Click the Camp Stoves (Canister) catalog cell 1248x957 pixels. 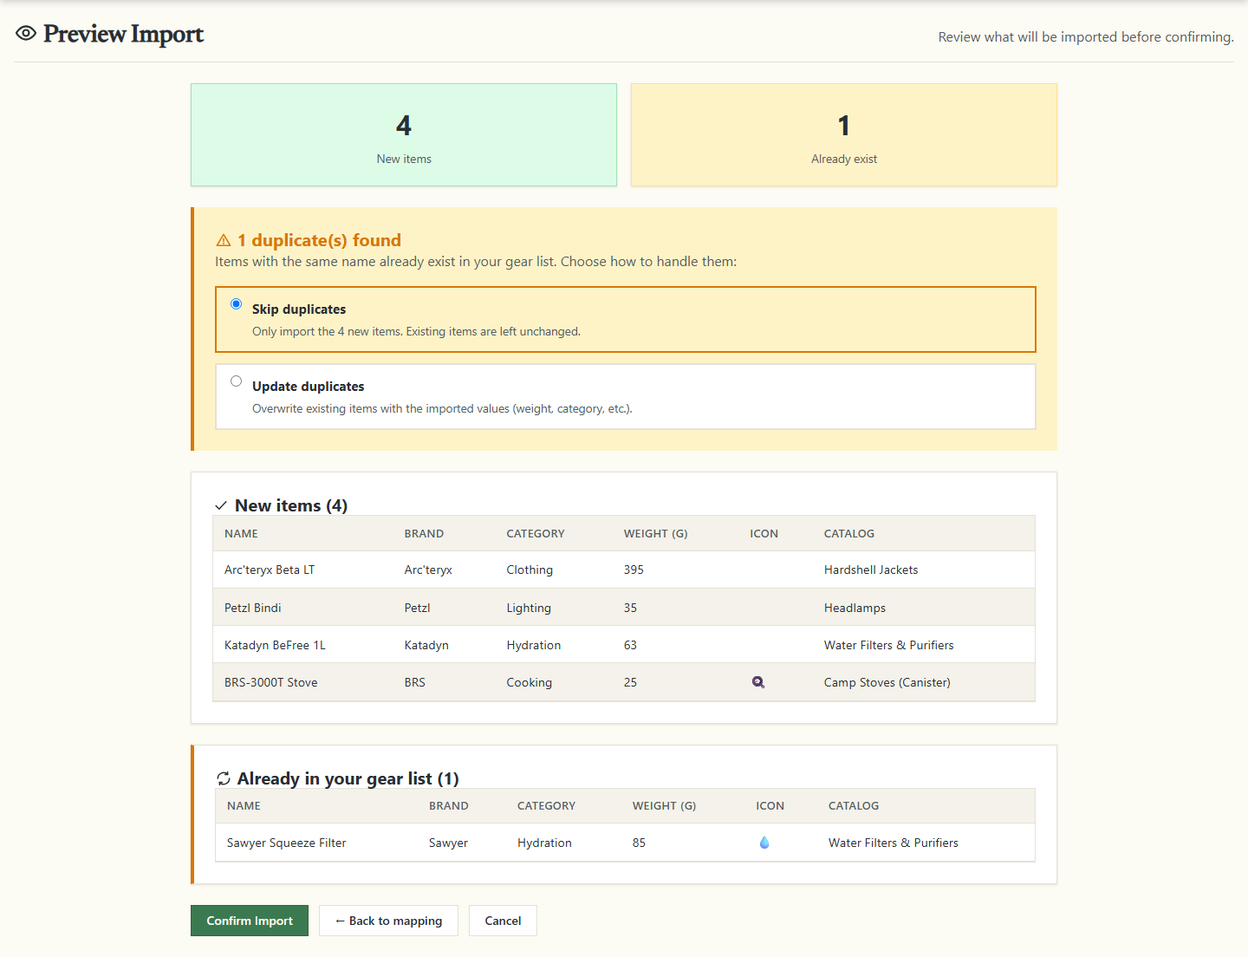887,682
